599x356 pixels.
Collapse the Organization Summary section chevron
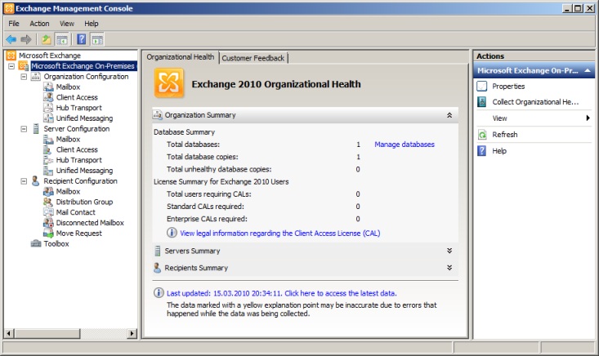449,115
